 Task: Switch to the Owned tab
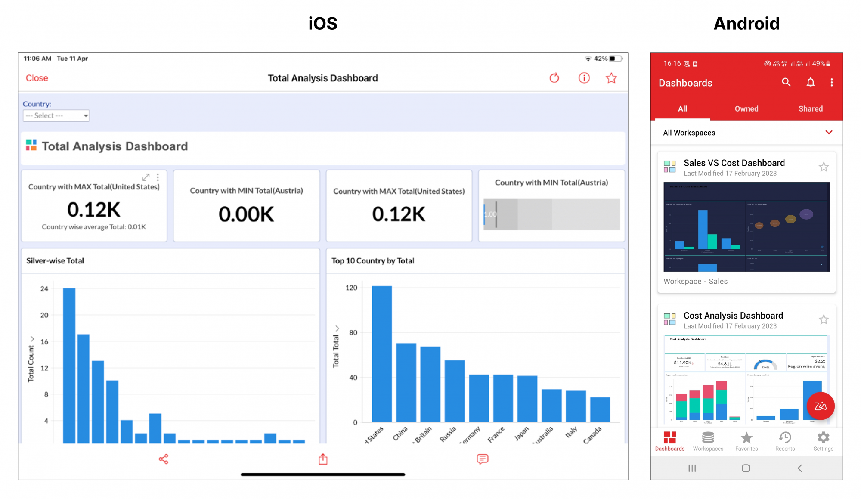(746, 109)
